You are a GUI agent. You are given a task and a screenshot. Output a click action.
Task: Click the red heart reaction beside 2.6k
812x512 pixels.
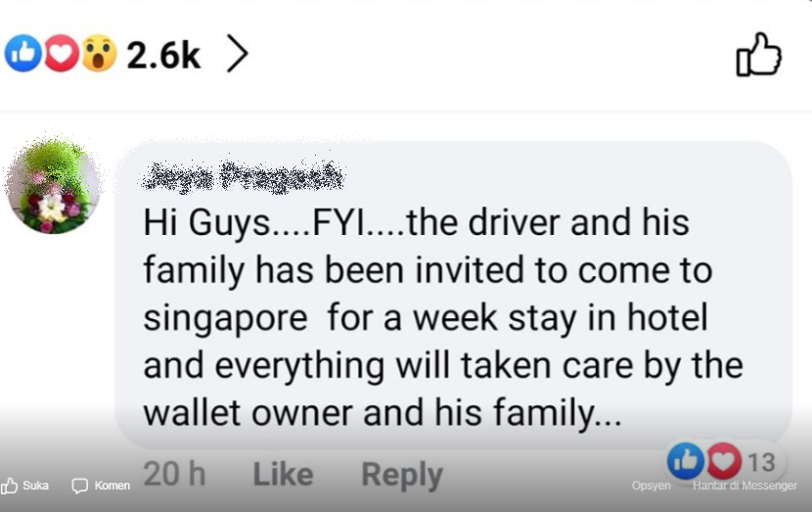pos(61,54)
